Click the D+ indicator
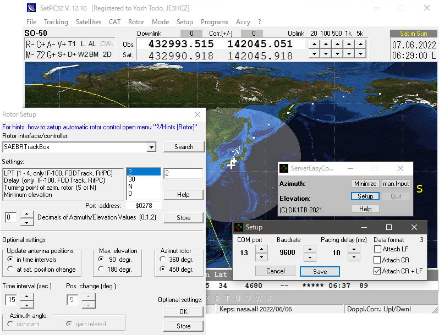The height and width of the screenshot is (335, 439). (72, 54)
